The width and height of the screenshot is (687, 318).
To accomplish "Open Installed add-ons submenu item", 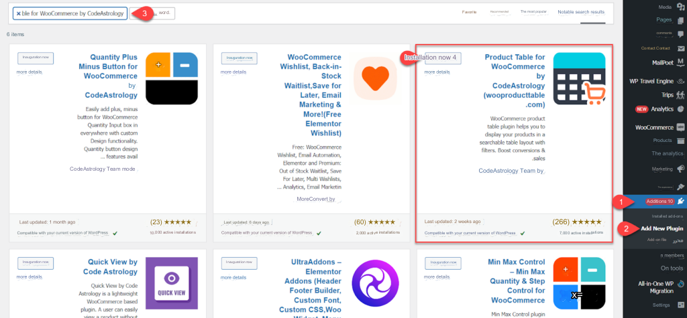I will [x=668, y=216].
